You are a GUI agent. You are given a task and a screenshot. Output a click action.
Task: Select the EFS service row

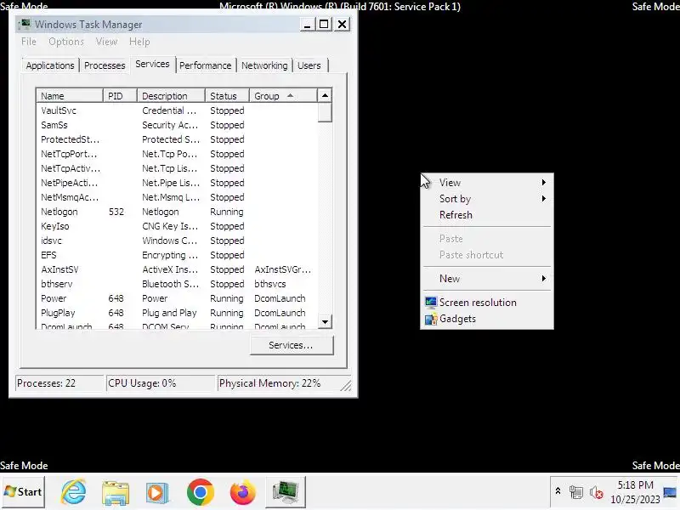click(x=177, y=255)
